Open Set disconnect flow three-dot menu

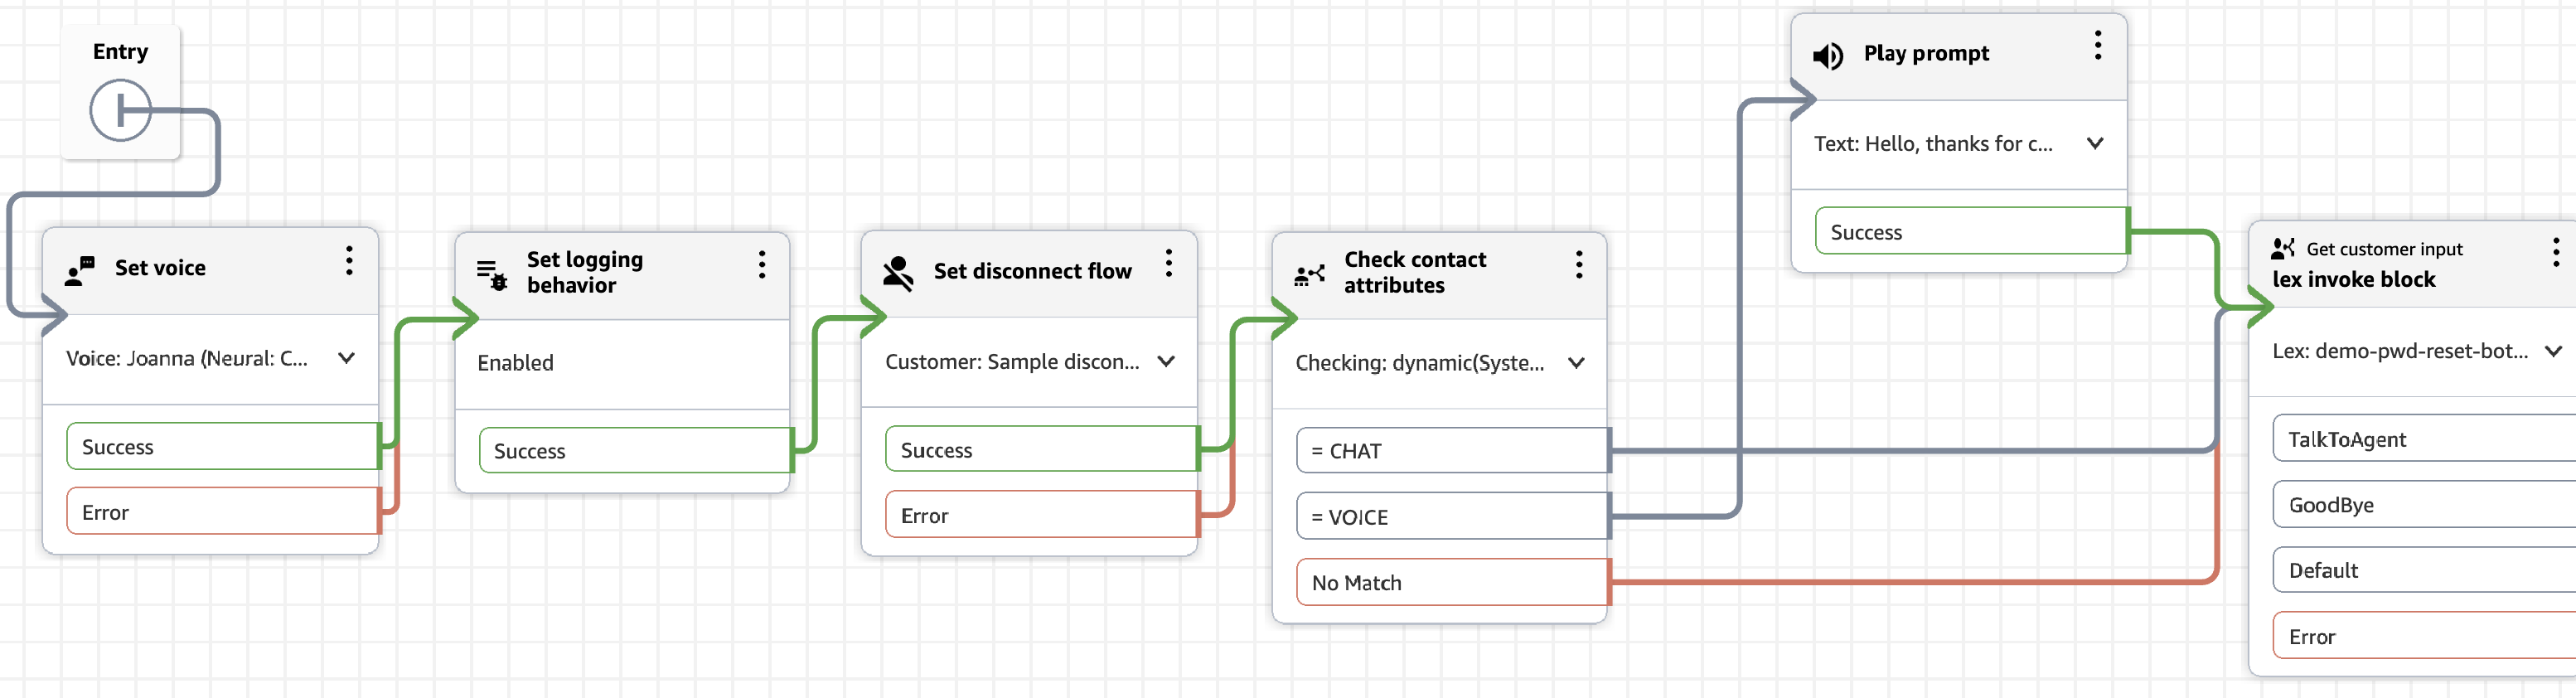[x=1169, y=264]
